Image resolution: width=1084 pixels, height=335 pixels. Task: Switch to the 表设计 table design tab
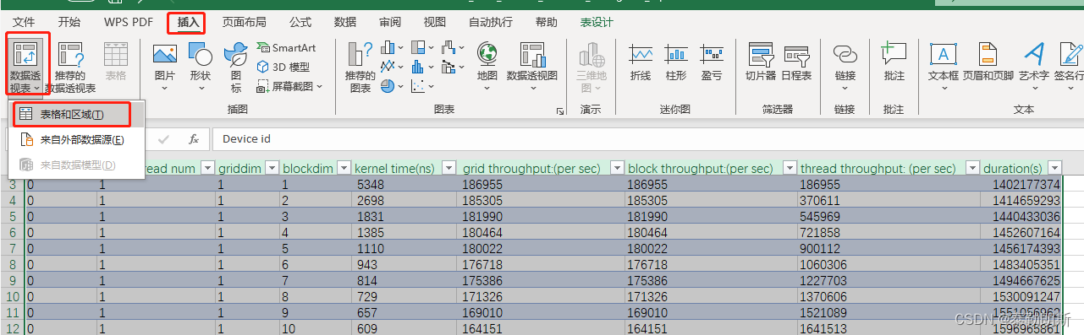597,22
